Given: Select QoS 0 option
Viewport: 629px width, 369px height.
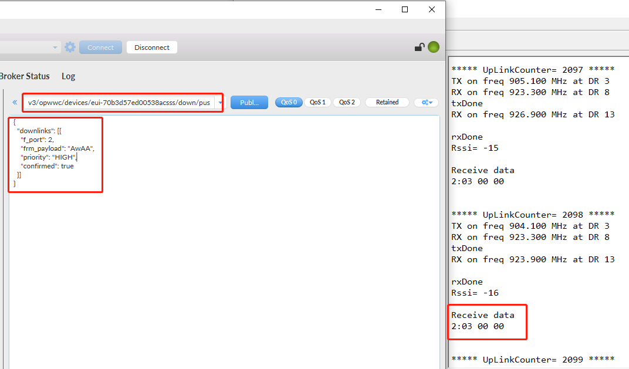Looking at the screenshot, I should click(289, 102).
